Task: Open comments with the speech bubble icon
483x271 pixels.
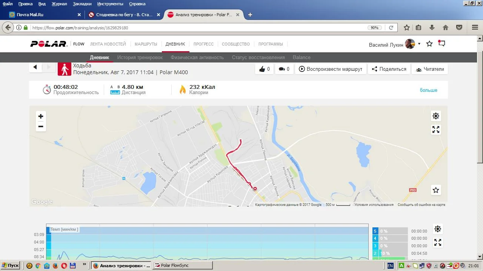Action: point(284,69)
